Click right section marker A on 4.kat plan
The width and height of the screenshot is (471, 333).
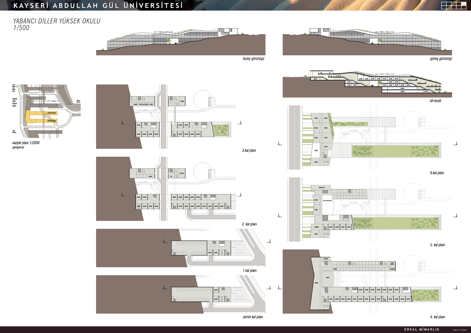456,287
